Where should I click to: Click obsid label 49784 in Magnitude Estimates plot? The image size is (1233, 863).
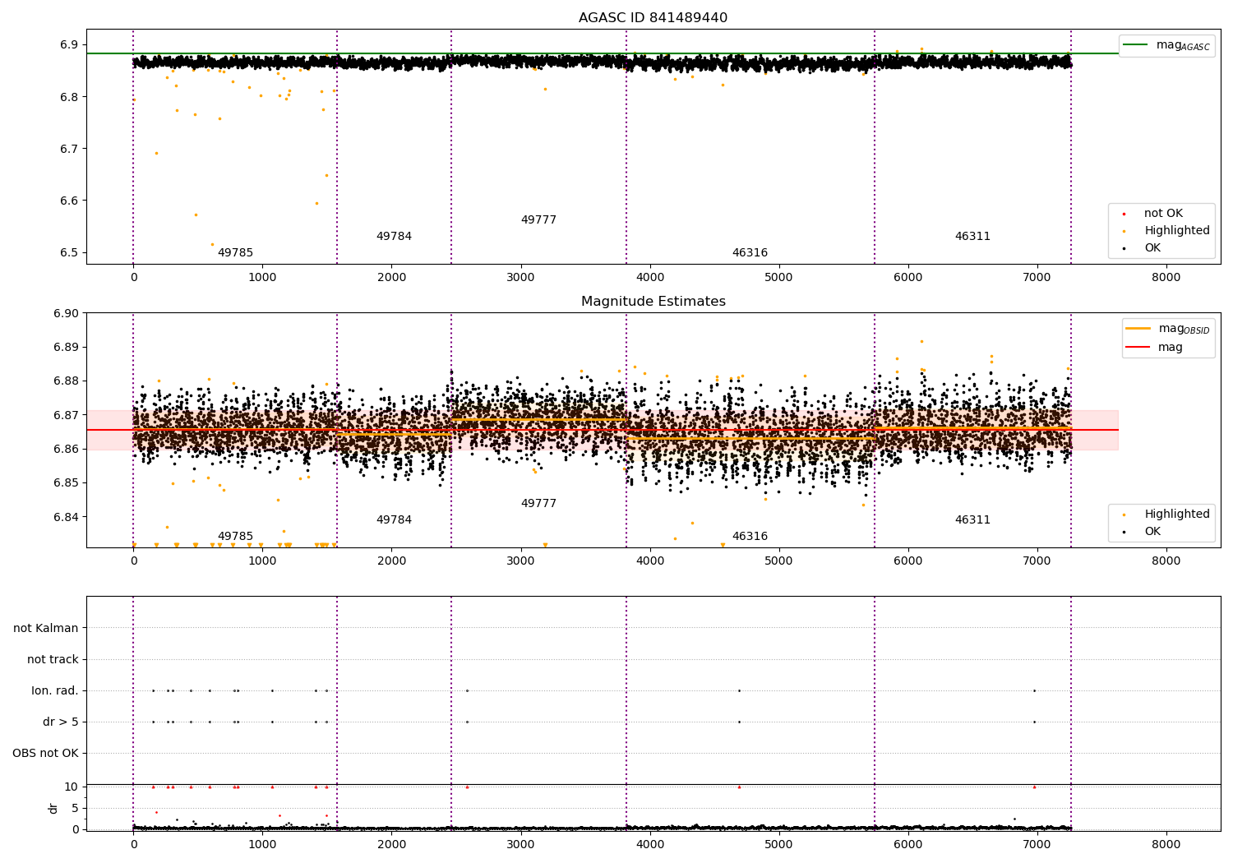394,520
